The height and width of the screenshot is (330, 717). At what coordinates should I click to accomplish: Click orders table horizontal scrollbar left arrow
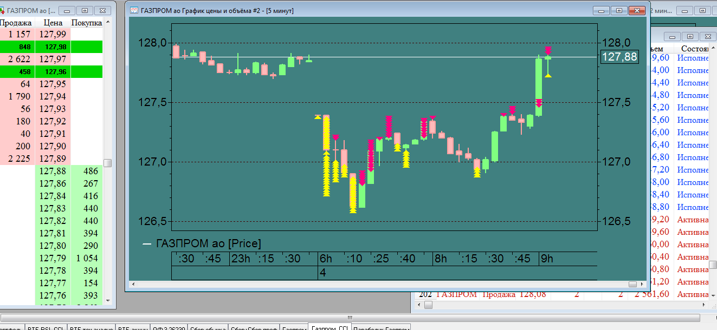click(x=419, y=305)
